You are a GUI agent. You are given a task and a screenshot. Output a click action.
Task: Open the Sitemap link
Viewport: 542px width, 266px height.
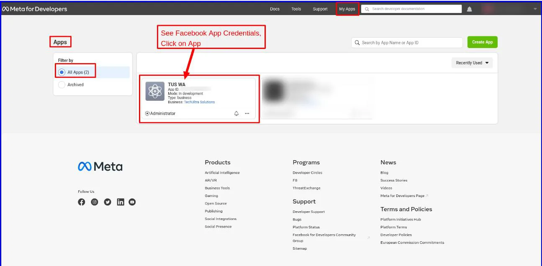click(300, 248)
